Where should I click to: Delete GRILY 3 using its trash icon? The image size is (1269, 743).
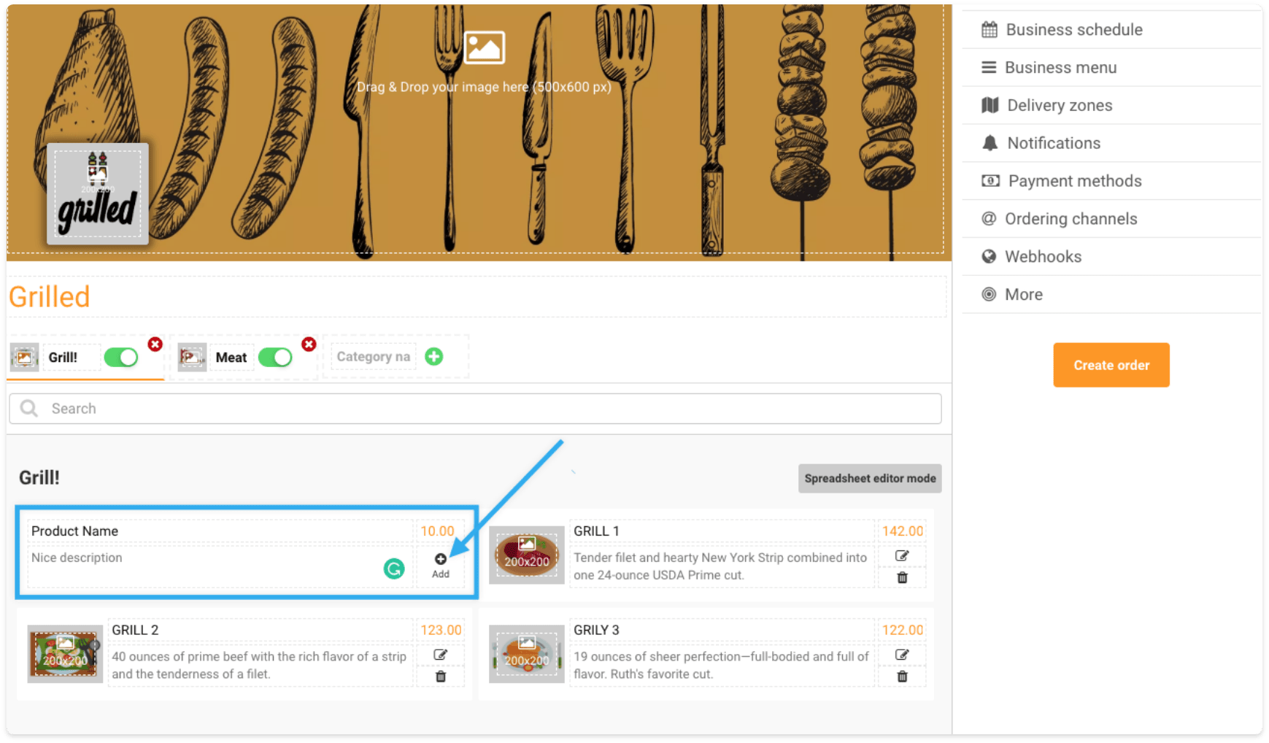(x=902, y=677)
